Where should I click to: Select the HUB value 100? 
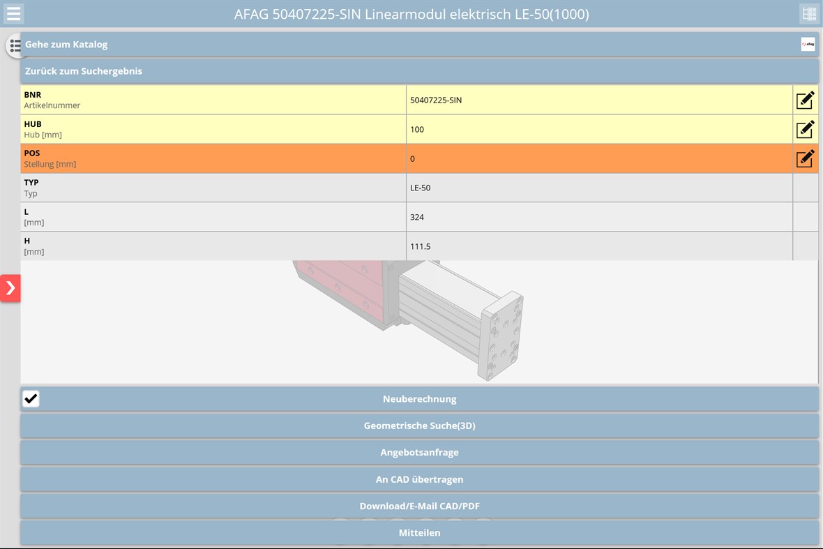[x=417, y=130]
